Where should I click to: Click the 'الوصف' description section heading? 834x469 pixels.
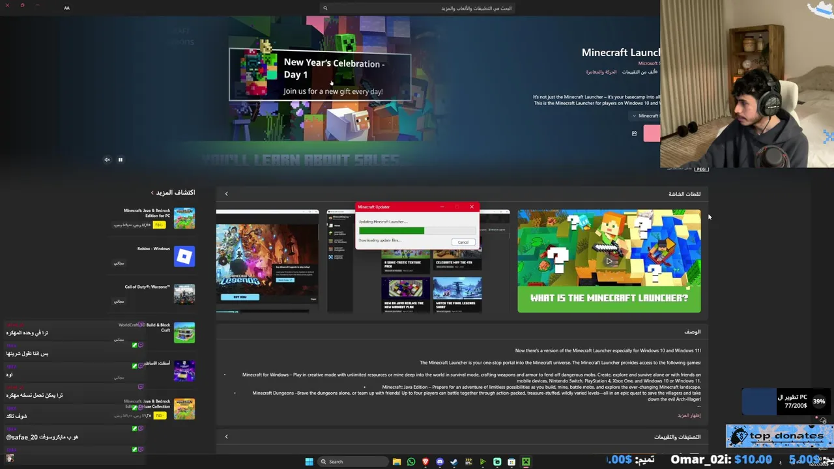693,332
